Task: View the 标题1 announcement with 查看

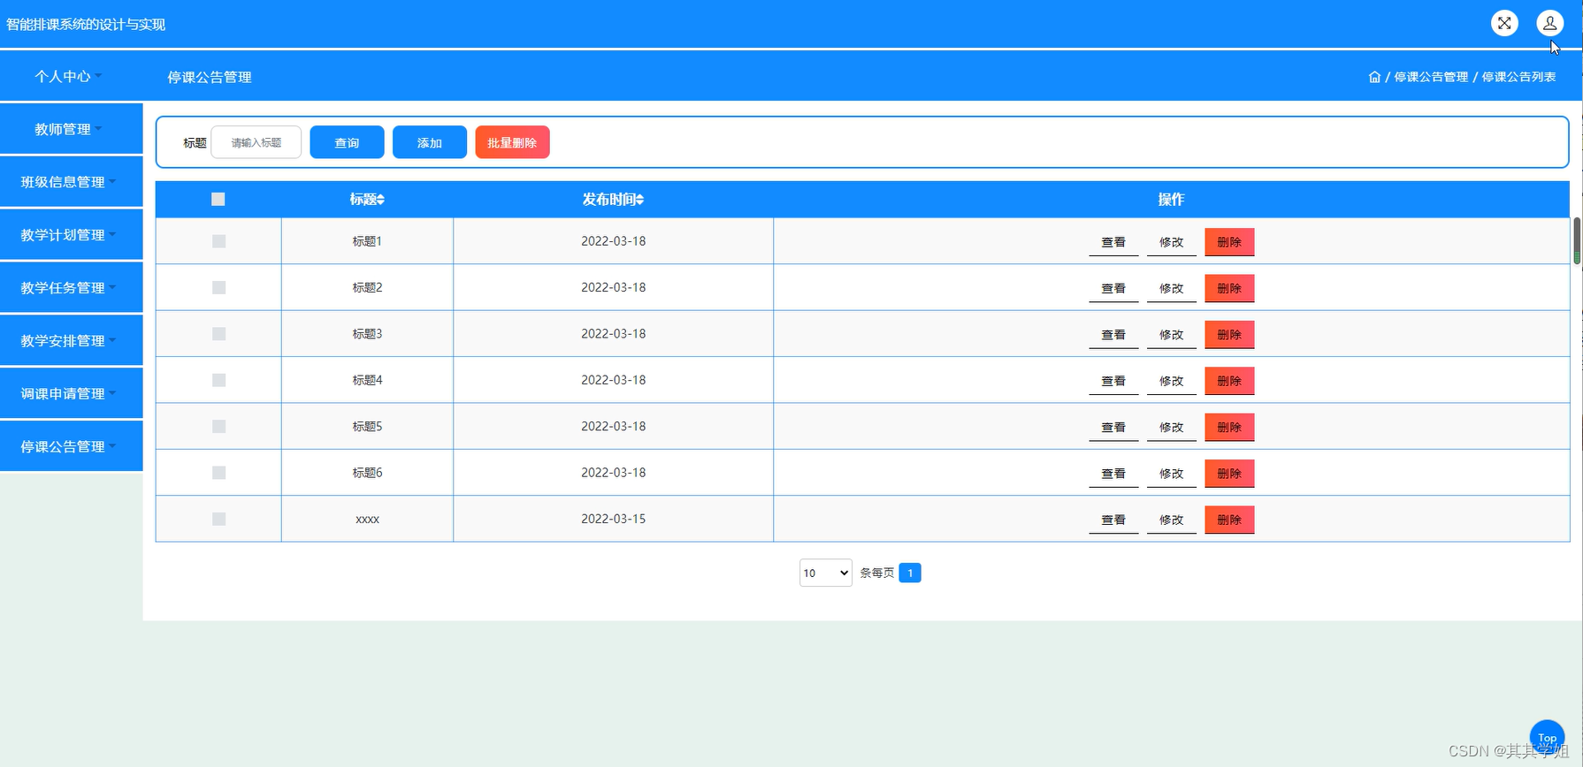Action: coord(1113,242)
